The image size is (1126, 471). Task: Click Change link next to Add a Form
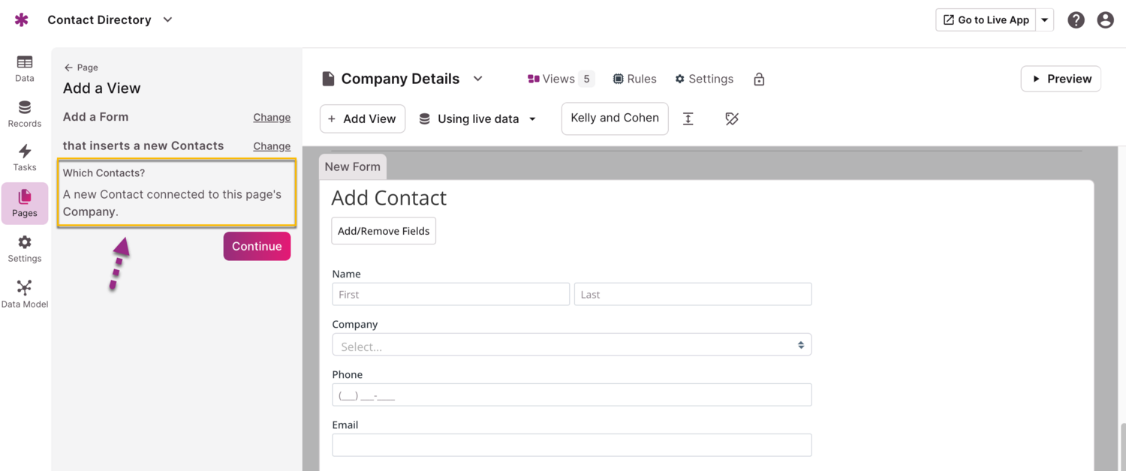272,117
